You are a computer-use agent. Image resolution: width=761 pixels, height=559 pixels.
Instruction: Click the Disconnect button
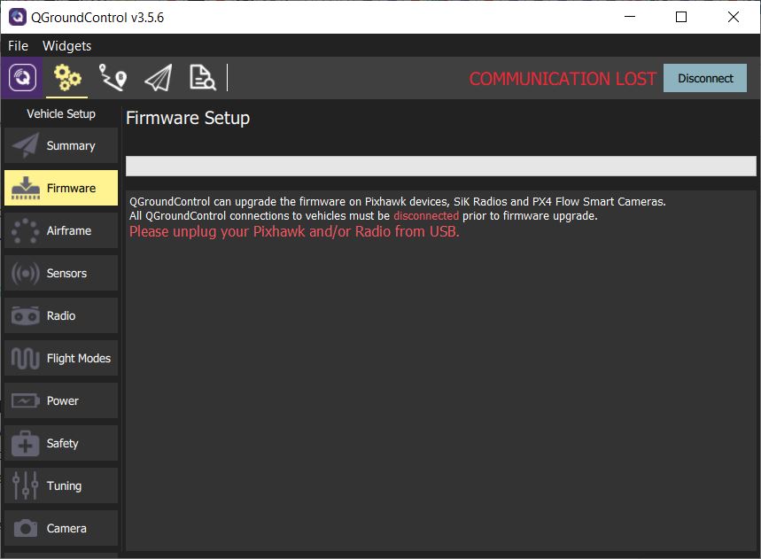(x=705, y=78)
